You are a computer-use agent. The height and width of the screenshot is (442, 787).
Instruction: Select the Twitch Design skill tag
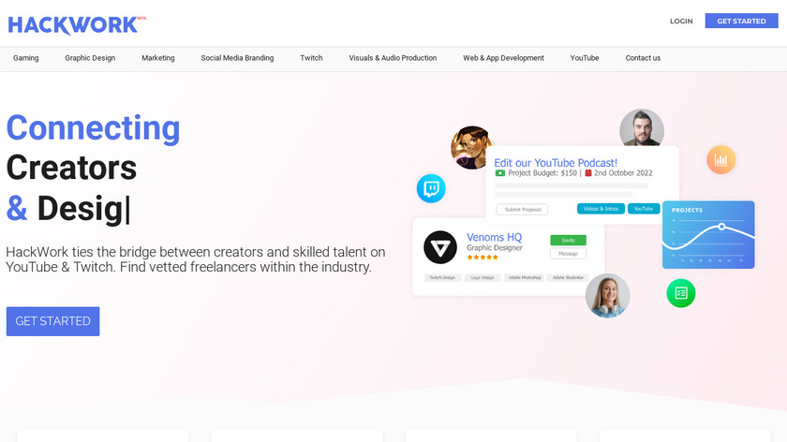(x=442, y=277)
